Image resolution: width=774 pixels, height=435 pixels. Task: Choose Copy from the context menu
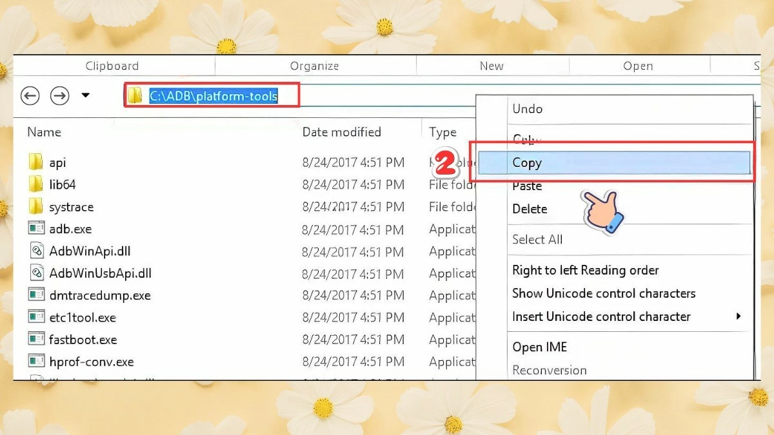tap(527, 163)
